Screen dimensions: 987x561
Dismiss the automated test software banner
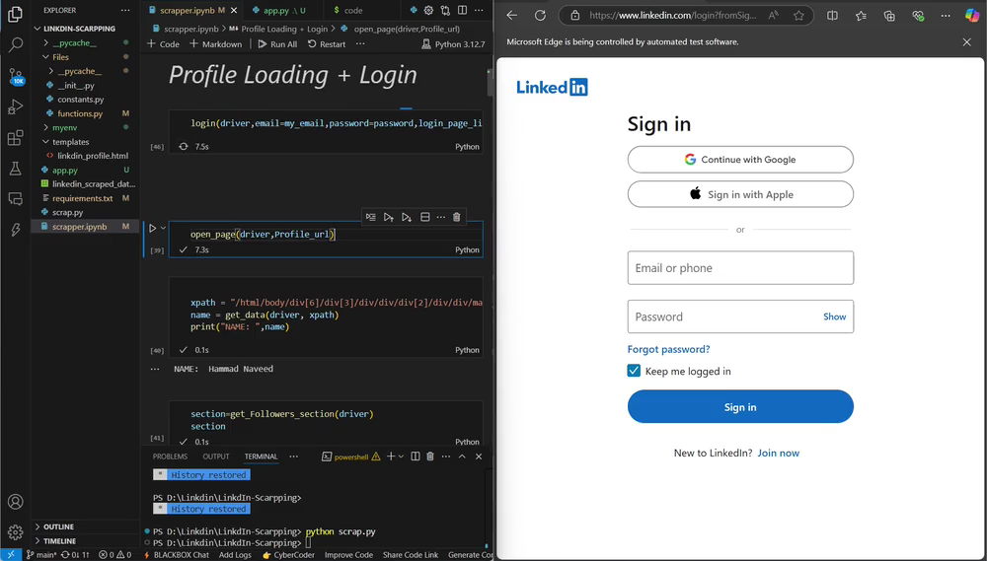point(967,42)
